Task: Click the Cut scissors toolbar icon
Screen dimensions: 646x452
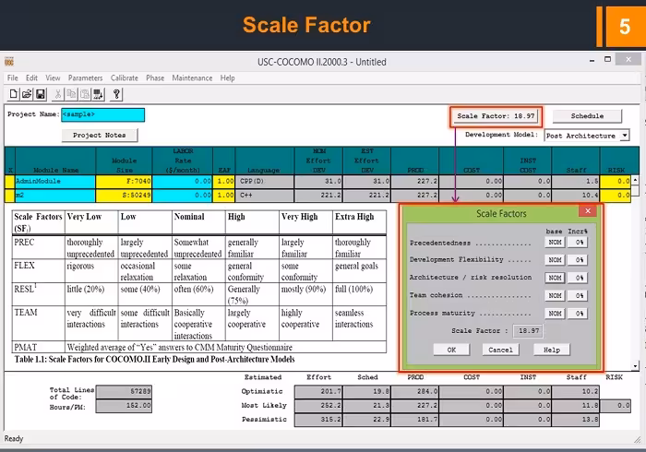Action: pyautogui.click(x=59, y=94)
